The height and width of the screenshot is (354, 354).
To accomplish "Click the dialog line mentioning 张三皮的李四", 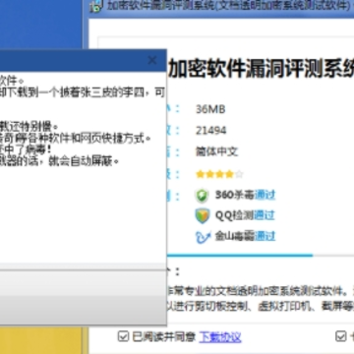I will [83, 93].
